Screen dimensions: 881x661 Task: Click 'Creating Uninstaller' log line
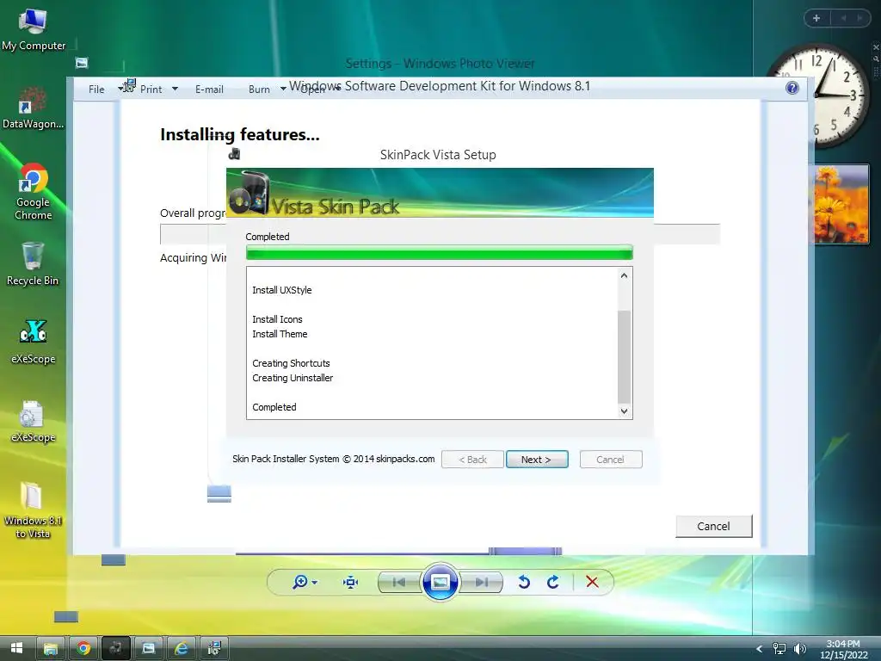pos(293,378)
